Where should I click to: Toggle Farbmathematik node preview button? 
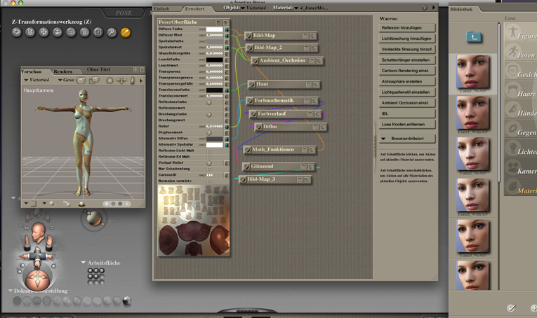click(x=314, y=101)
